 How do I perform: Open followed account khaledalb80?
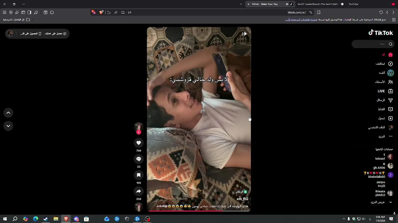pos(379,175)
